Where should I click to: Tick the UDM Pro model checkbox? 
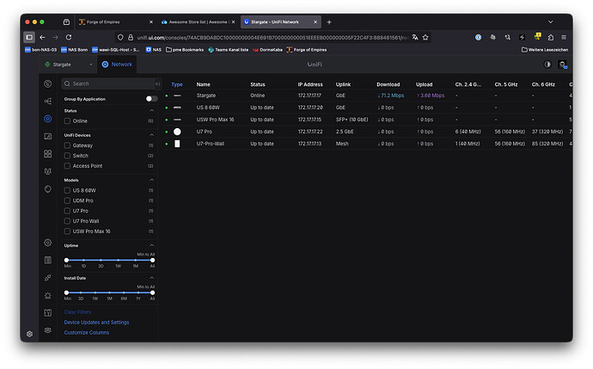click(67, 200)
